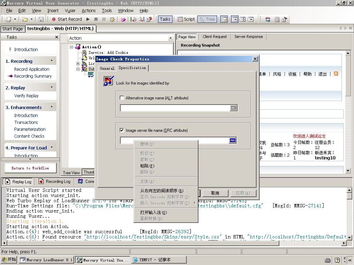
Task: Open the Content Checks task link
Action: click(29, 136)
